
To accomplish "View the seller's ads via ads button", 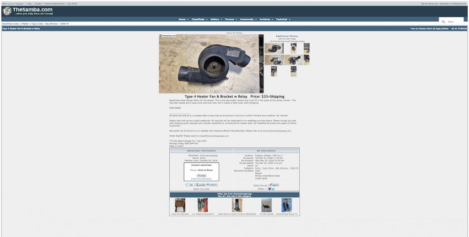I will (190, 185).
